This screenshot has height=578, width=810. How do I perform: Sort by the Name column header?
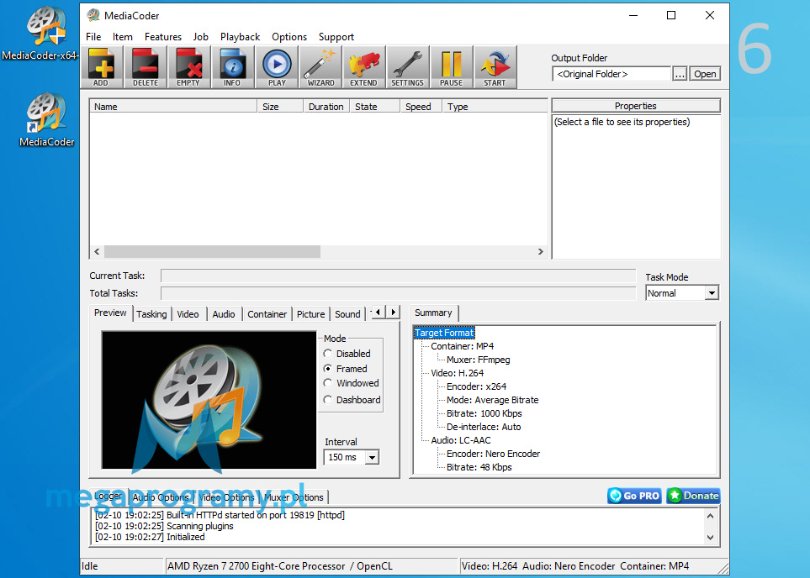pyautogui.click(x=173, y=107)
